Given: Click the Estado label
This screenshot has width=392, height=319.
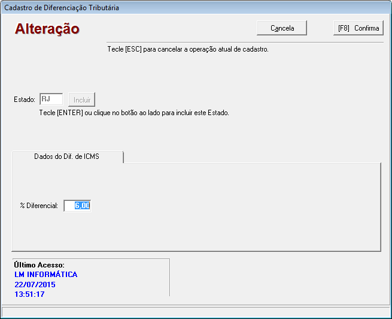Looking at the screenshot, I should click(x=25, y=100).
